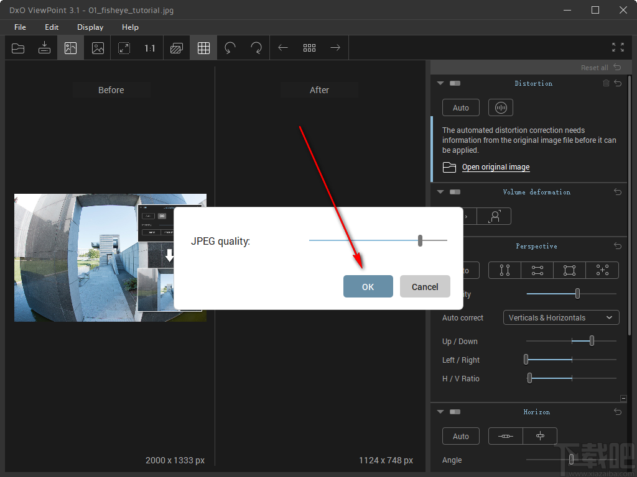Screen dimensions: 637x477
Task: Toggle the Distortion correction switch
Action: pos(455,83)
